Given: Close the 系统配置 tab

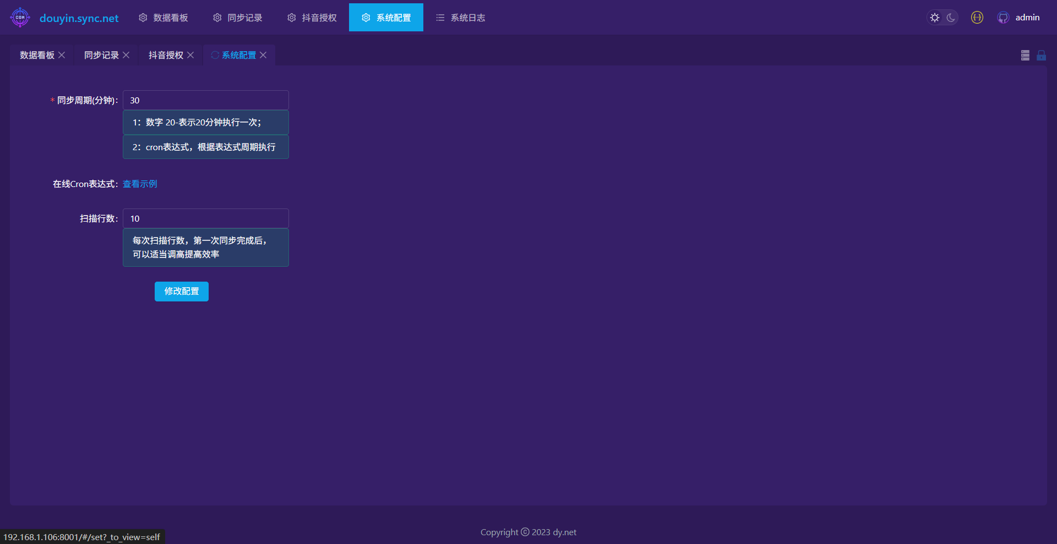Looking at the screenshot, I should [263, 55].
